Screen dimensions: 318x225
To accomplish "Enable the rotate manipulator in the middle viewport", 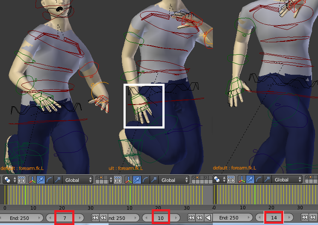I will pos(145,180).
